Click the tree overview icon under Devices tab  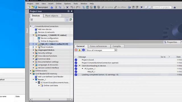tap(32, 20)
